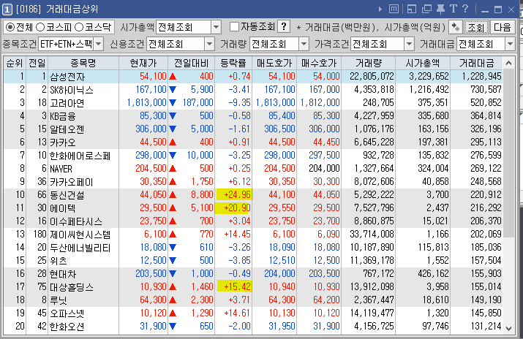Image resolution: width=523 pixels, height=339 pixels.
Task: Sort by the 거래량 column header
Action: (x=369, y=63)
